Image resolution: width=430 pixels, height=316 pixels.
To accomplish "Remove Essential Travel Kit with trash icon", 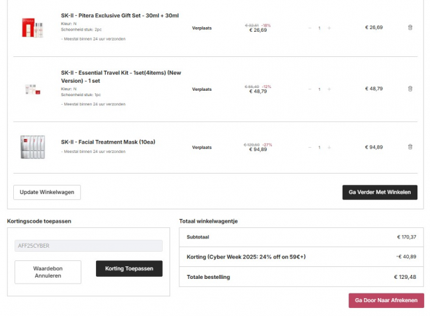I will point(409,89).
